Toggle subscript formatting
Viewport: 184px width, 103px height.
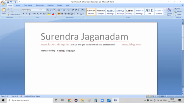coord(38,14)
